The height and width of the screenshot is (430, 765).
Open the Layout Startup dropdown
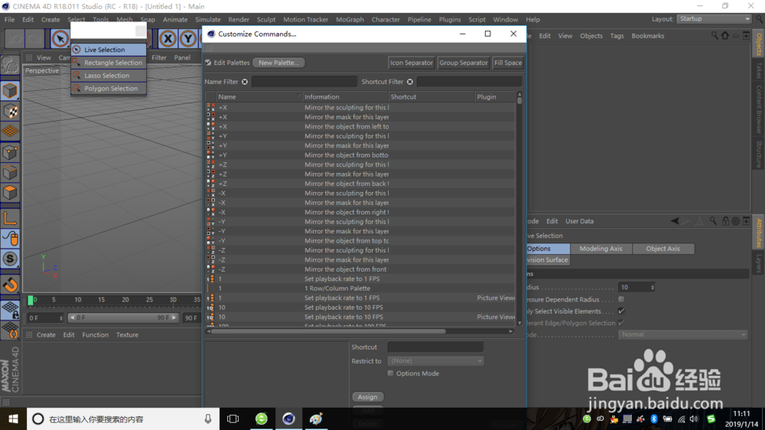click(x=714, y=18)
